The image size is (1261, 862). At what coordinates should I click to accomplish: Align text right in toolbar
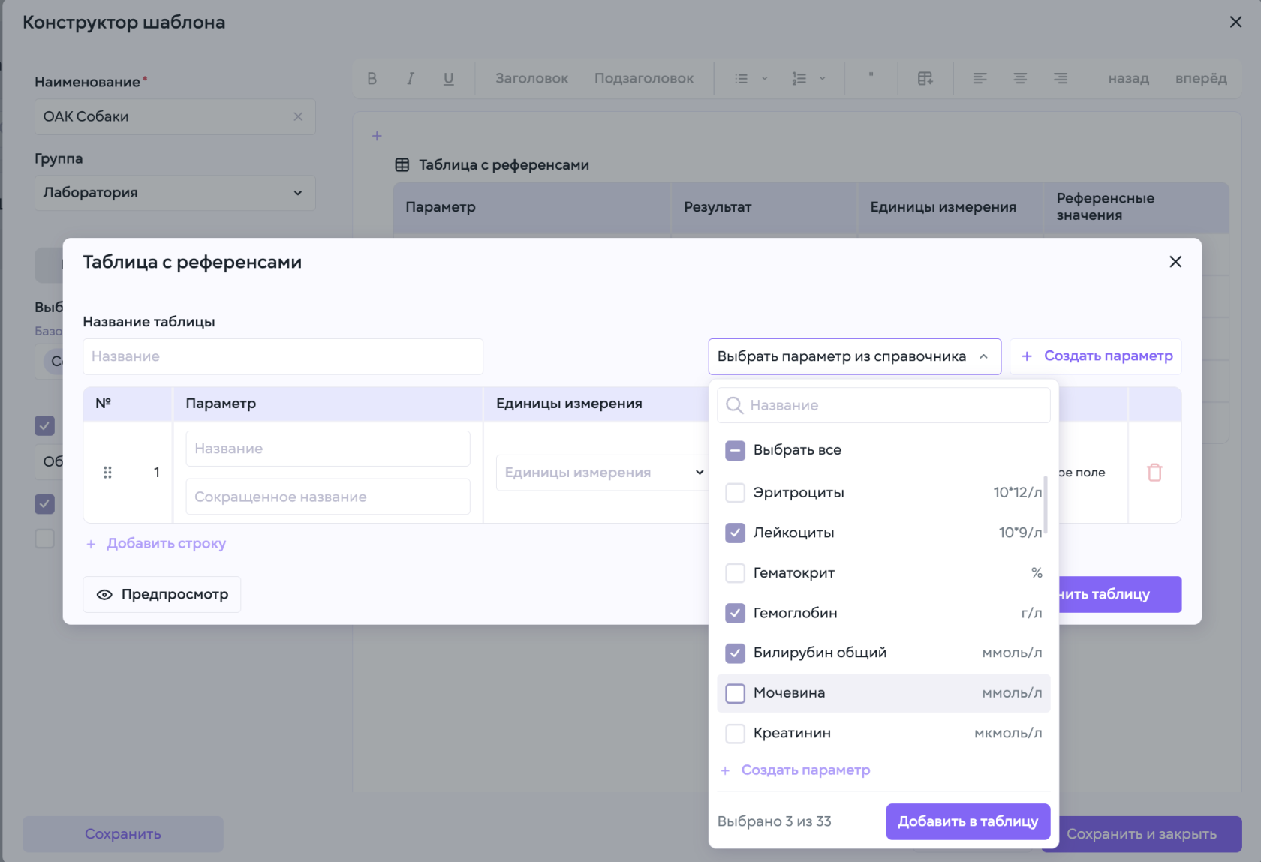(x=1061, y=78)
